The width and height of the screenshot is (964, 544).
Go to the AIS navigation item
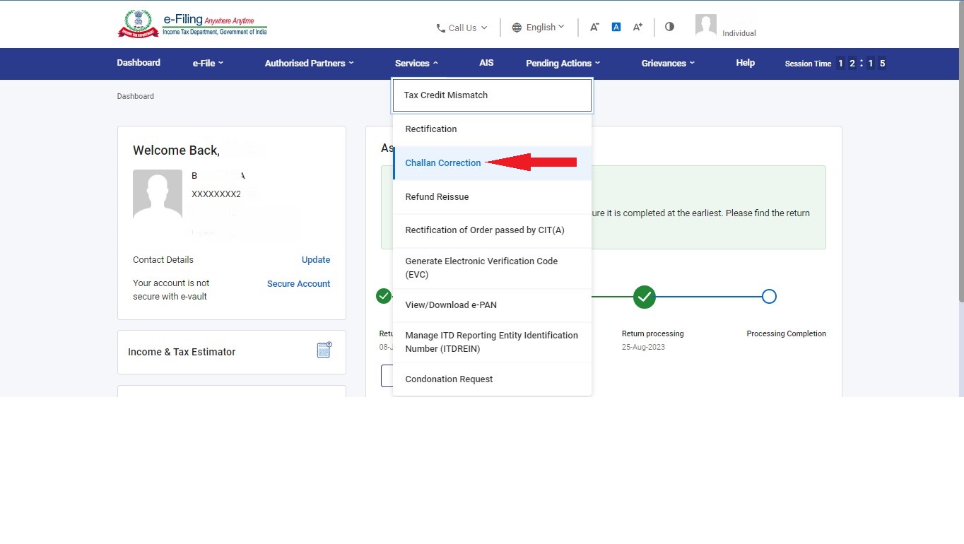click(x=486, y=63)
